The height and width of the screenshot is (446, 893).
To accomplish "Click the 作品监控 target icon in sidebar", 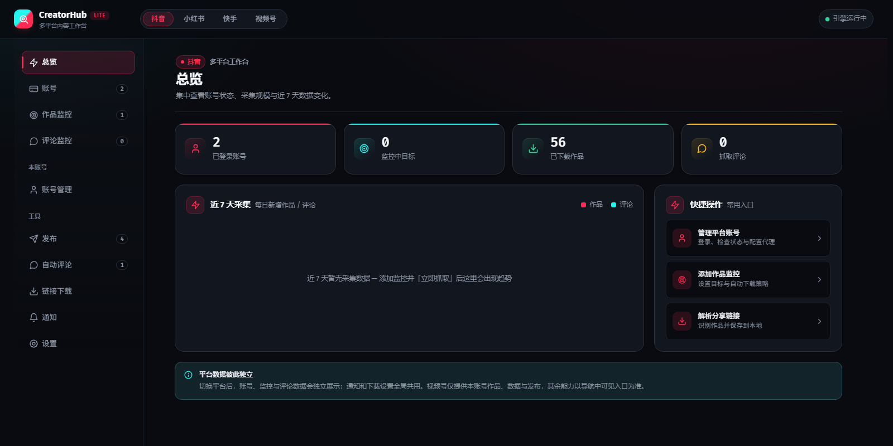I will [33, 115].
